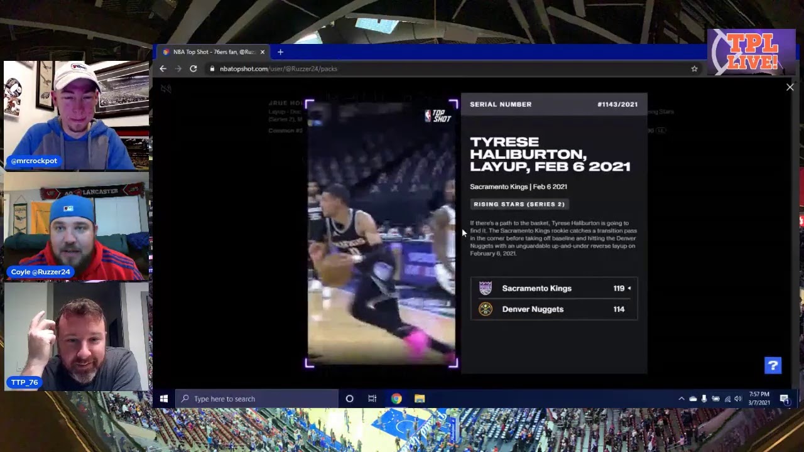The height and width of the screenshot is (452, 804).
Task: Select the NBA Top Shot 76ers fan tab
Action: (214, 52)
